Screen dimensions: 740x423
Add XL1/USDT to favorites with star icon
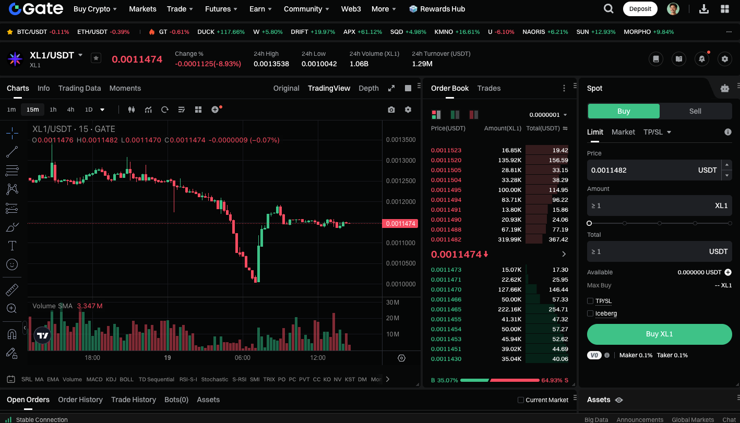[x=96, y=58]
